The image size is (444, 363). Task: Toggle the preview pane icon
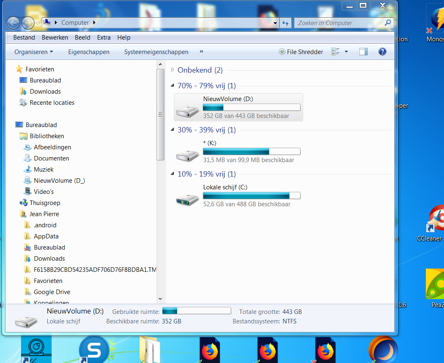point(363,52)
